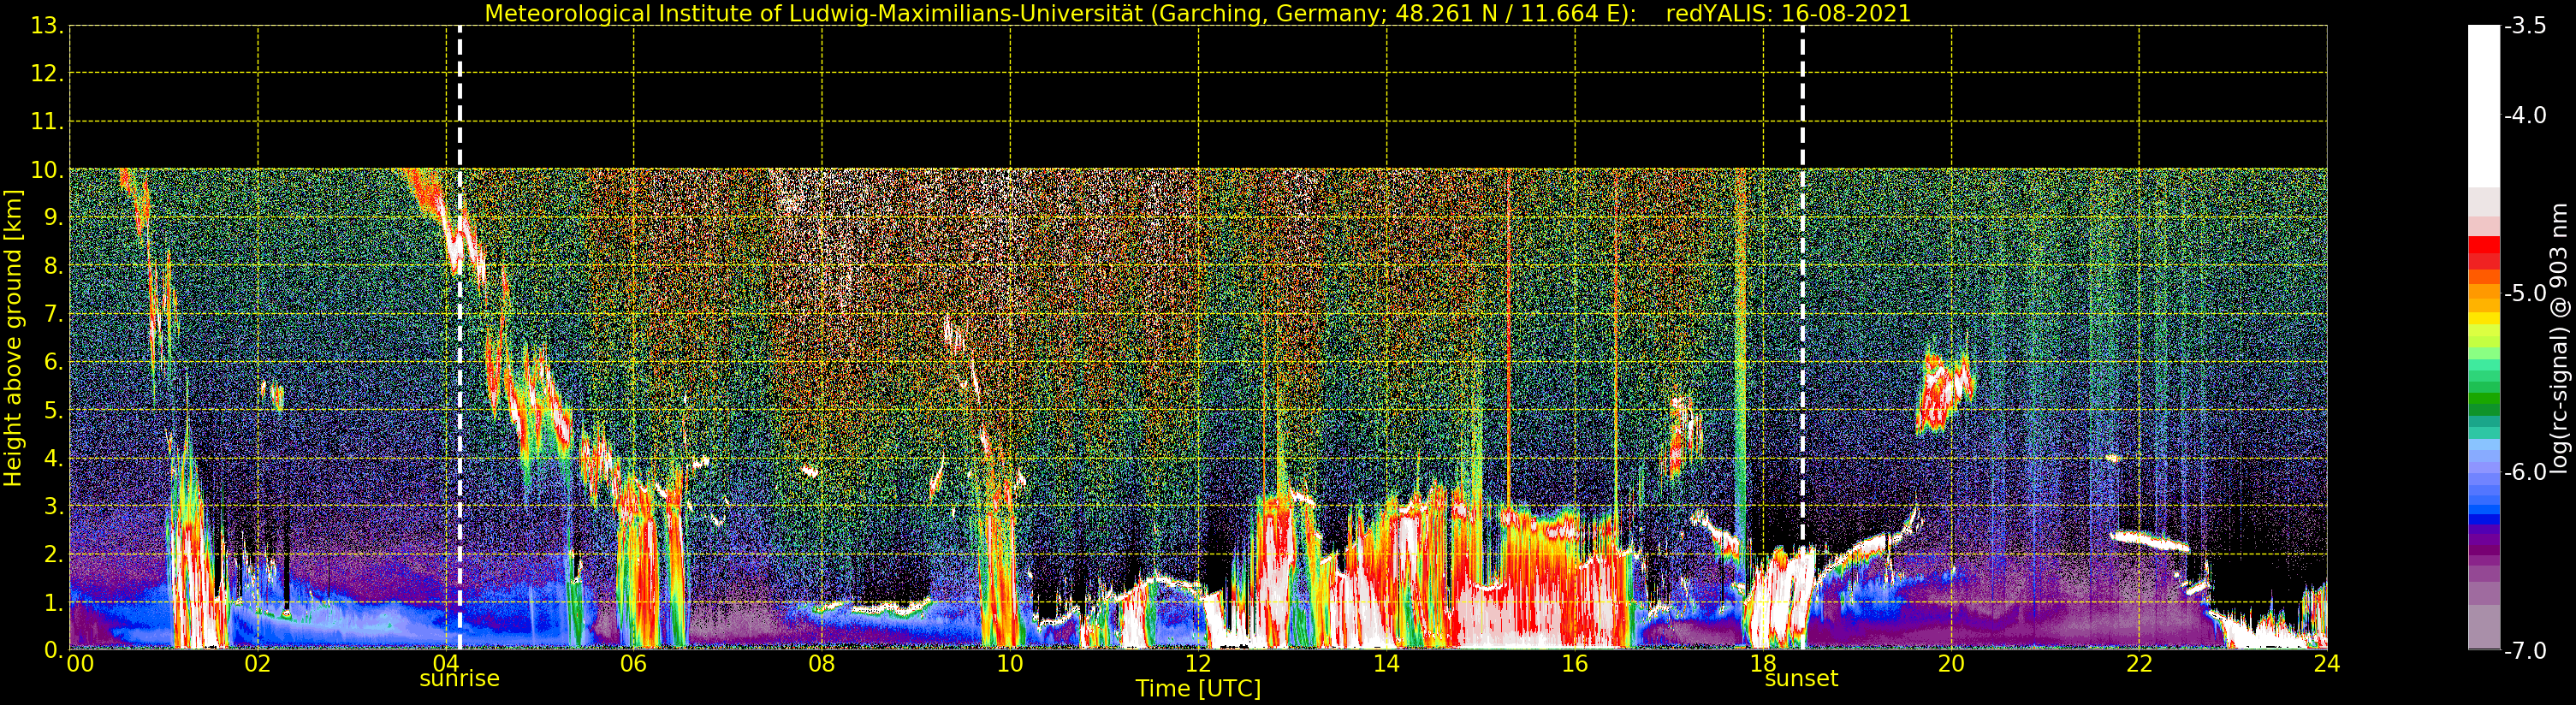Click the -5.0 colorbar tick label

click(x=2525, y=294)
